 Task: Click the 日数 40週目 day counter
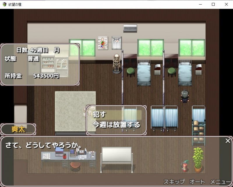tap(38, 50)
